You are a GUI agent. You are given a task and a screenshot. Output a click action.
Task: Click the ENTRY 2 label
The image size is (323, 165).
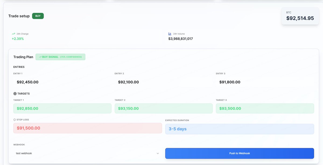tap(119, 74)
